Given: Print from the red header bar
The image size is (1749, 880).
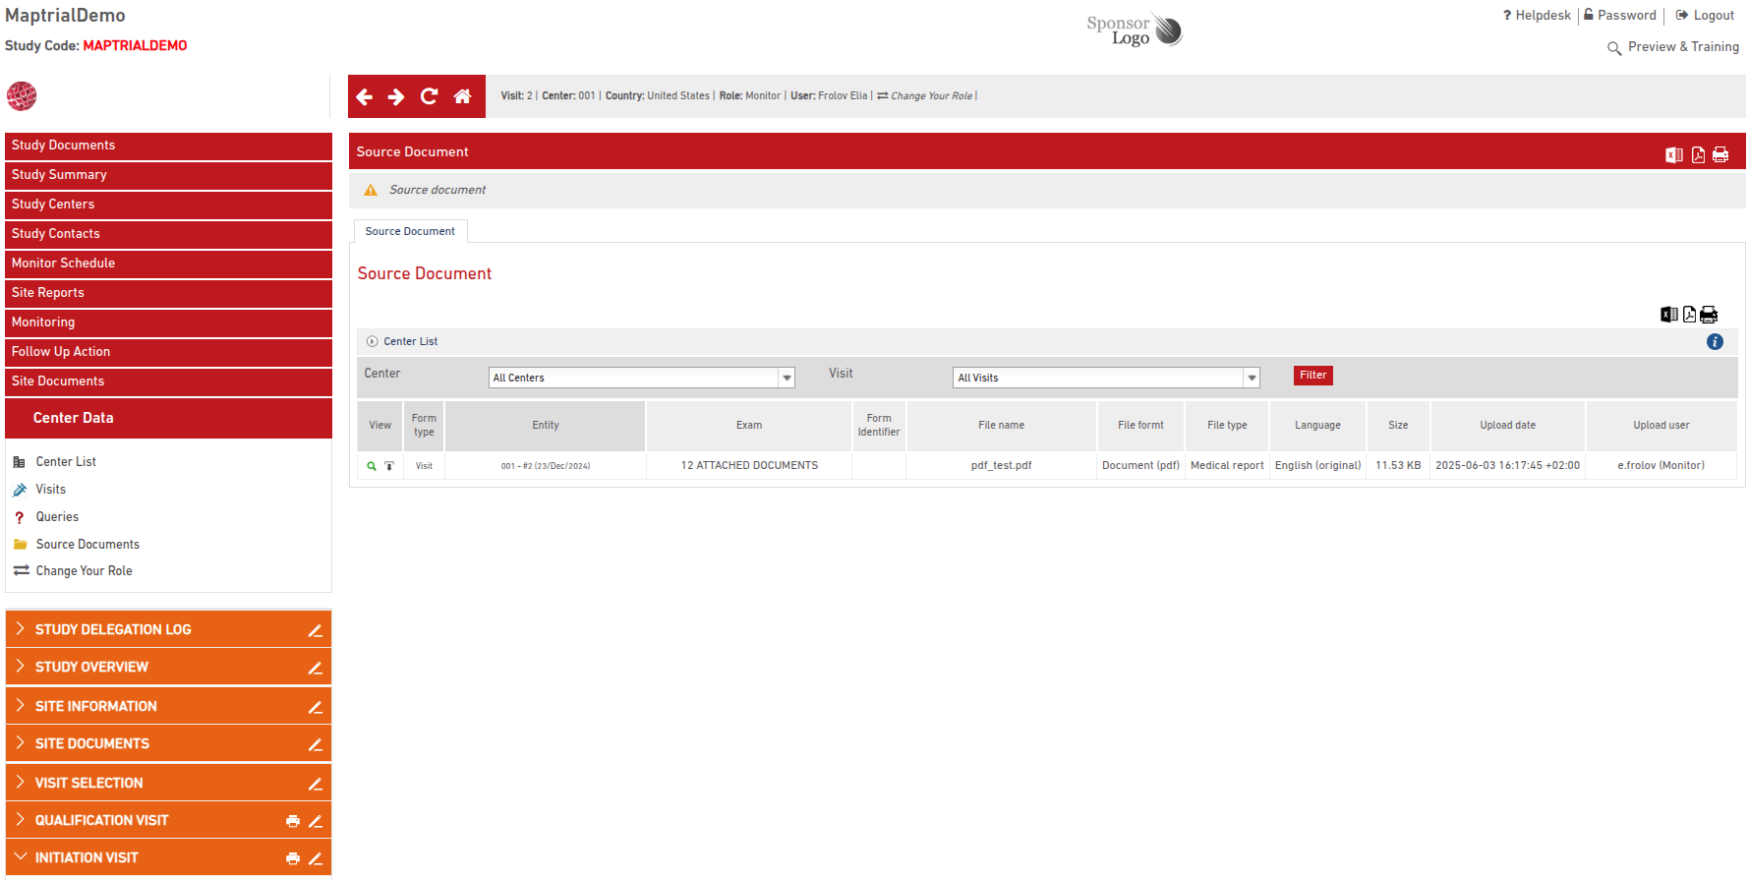Looking at the screenshot, I should [1720, 154].
